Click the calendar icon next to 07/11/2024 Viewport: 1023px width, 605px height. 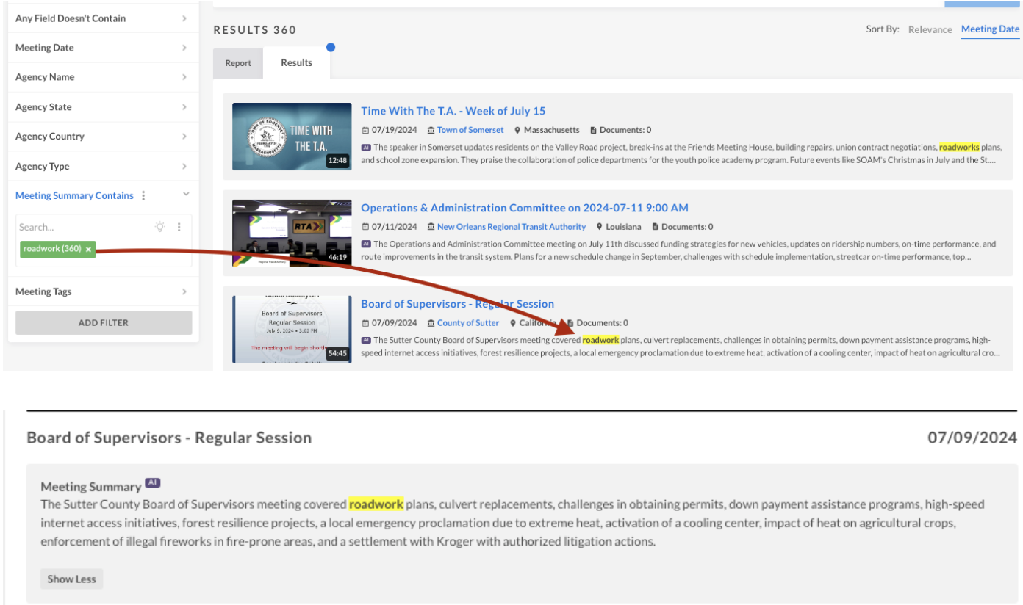pyautogui.click(x=365, y=227)
